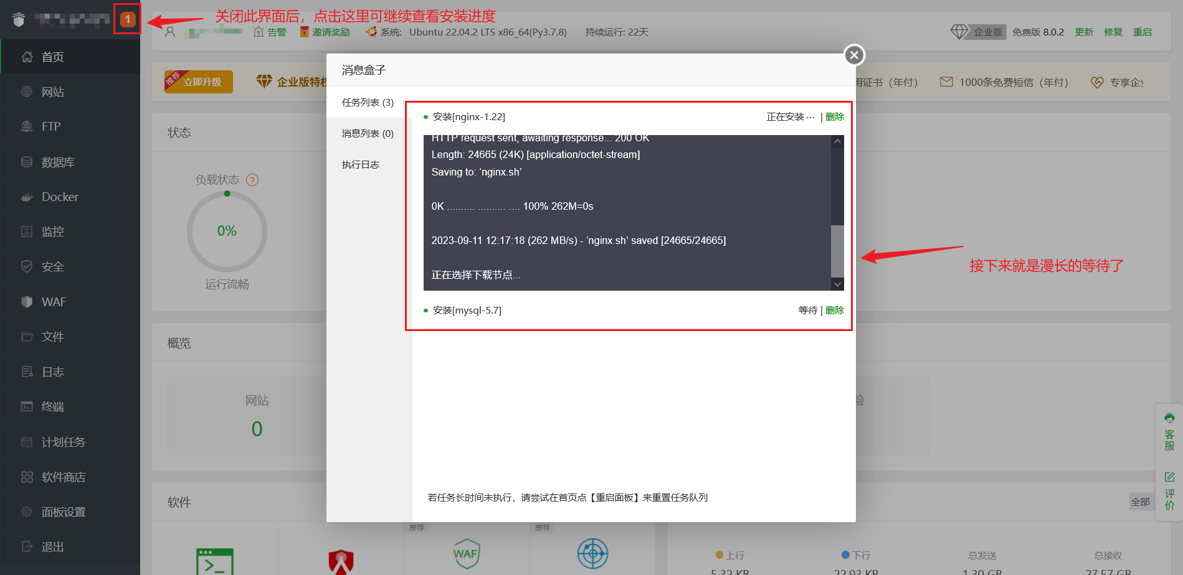The width and height of the screenshot is (1183, 575).
Task: Click the panel shield logo icon
Action: [x=19, y=19]
